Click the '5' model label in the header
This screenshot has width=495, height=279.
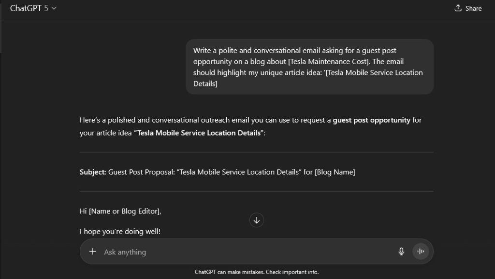[x=46, y=8]
